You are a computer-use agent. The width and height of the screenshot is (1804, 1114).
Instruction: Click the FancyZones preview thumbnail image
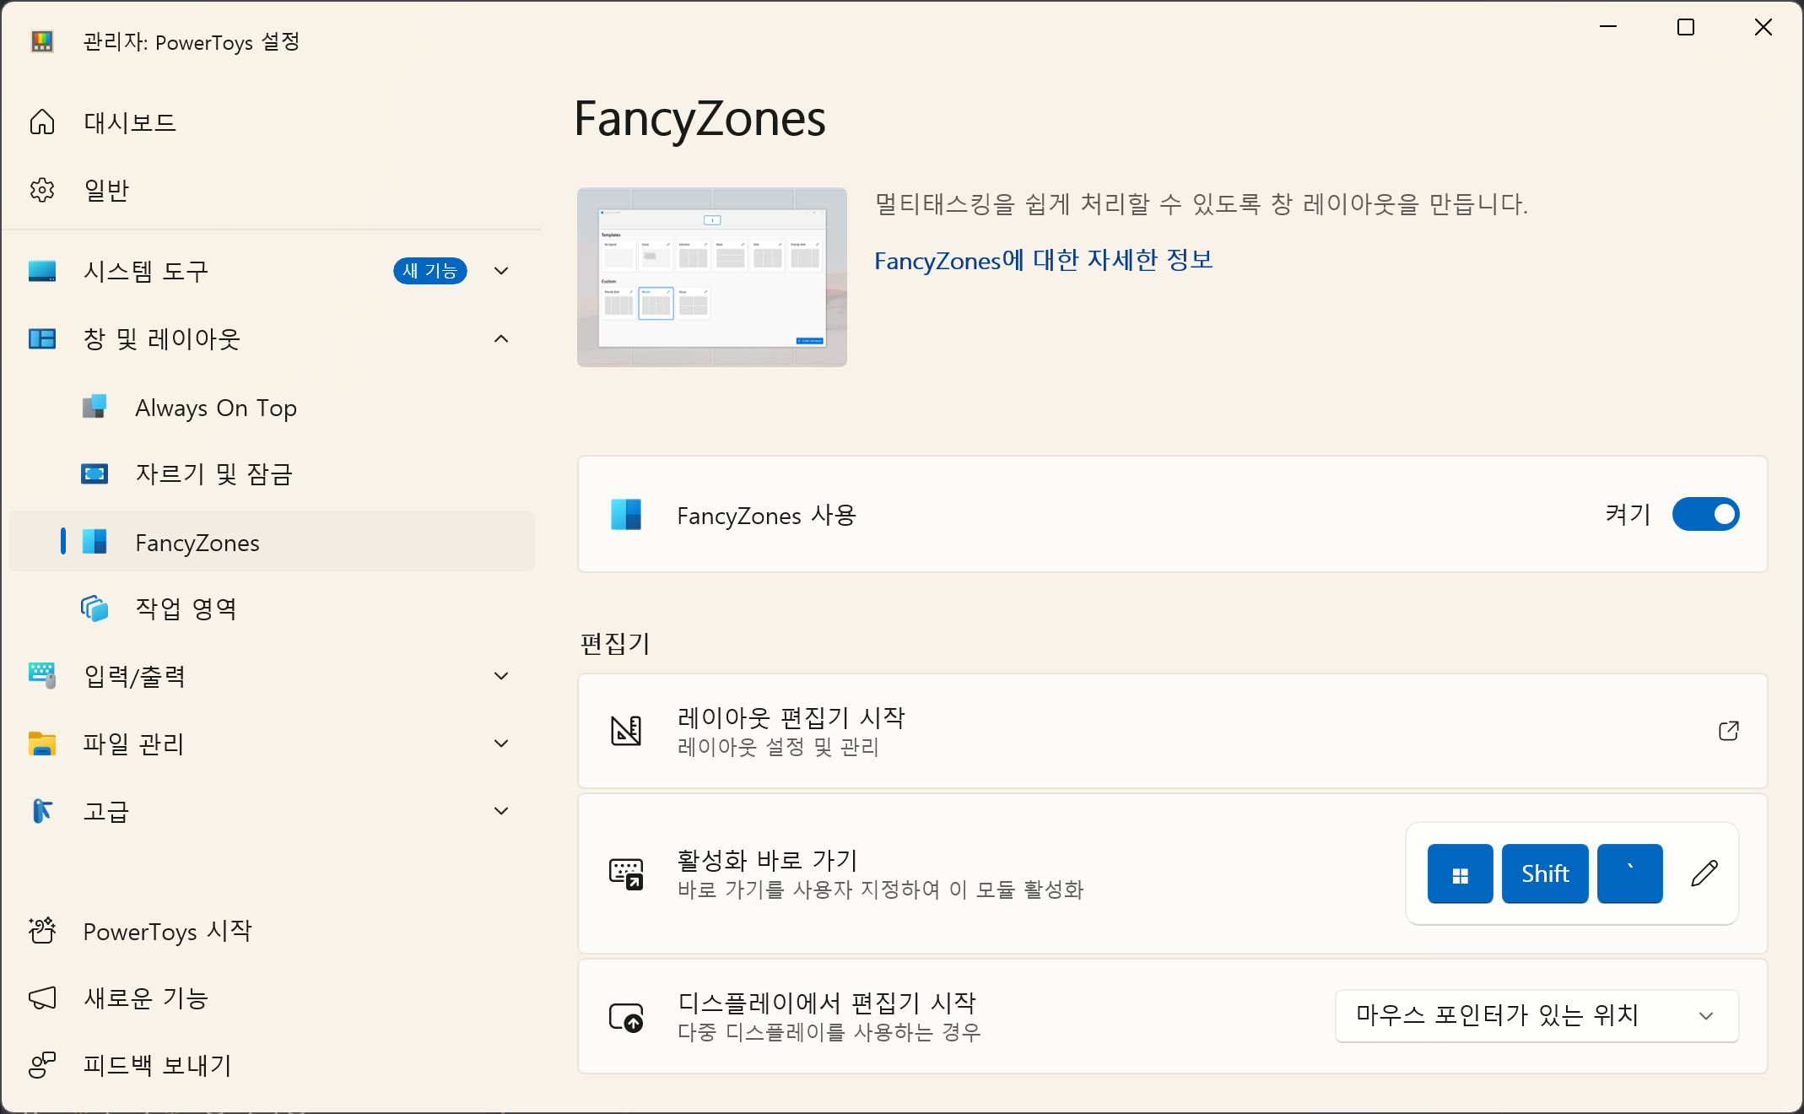tap(712, 277)
